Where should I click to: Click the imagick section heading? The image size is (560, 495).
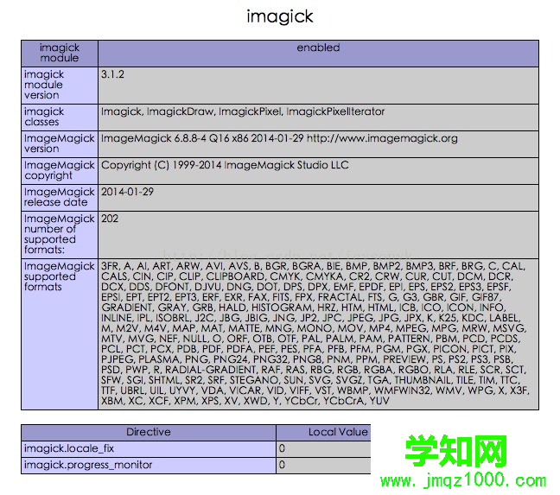tap(280, 17)
